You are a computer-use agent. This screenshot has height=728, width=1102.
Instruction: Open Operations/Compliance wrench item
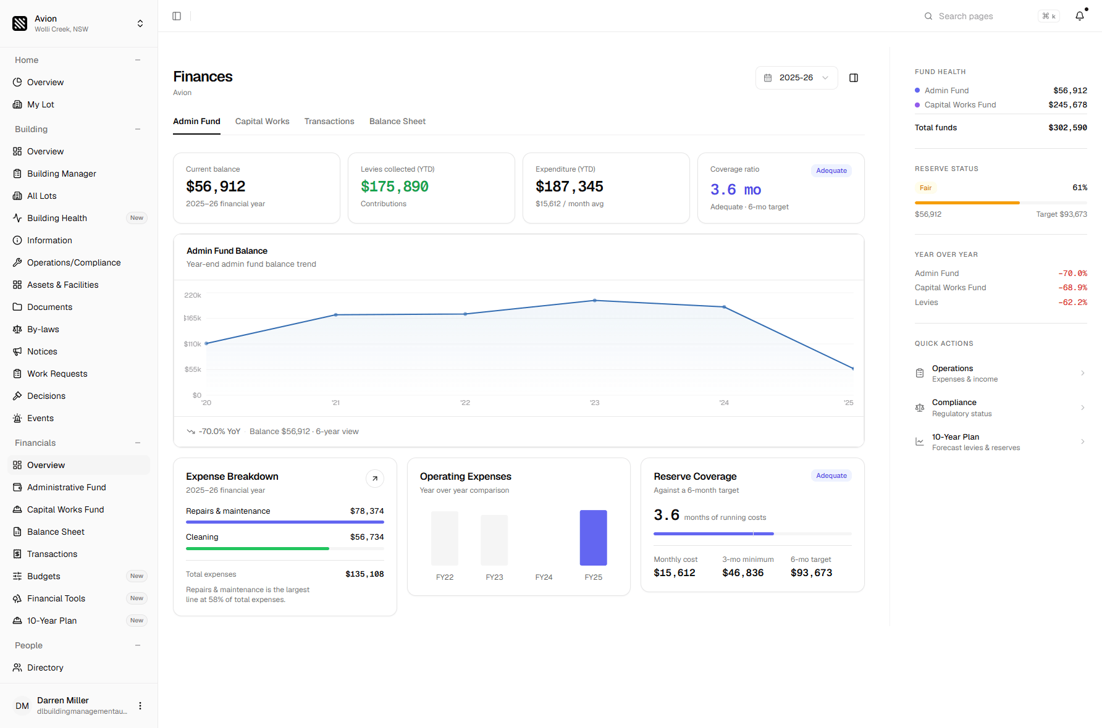click(79, 262)
